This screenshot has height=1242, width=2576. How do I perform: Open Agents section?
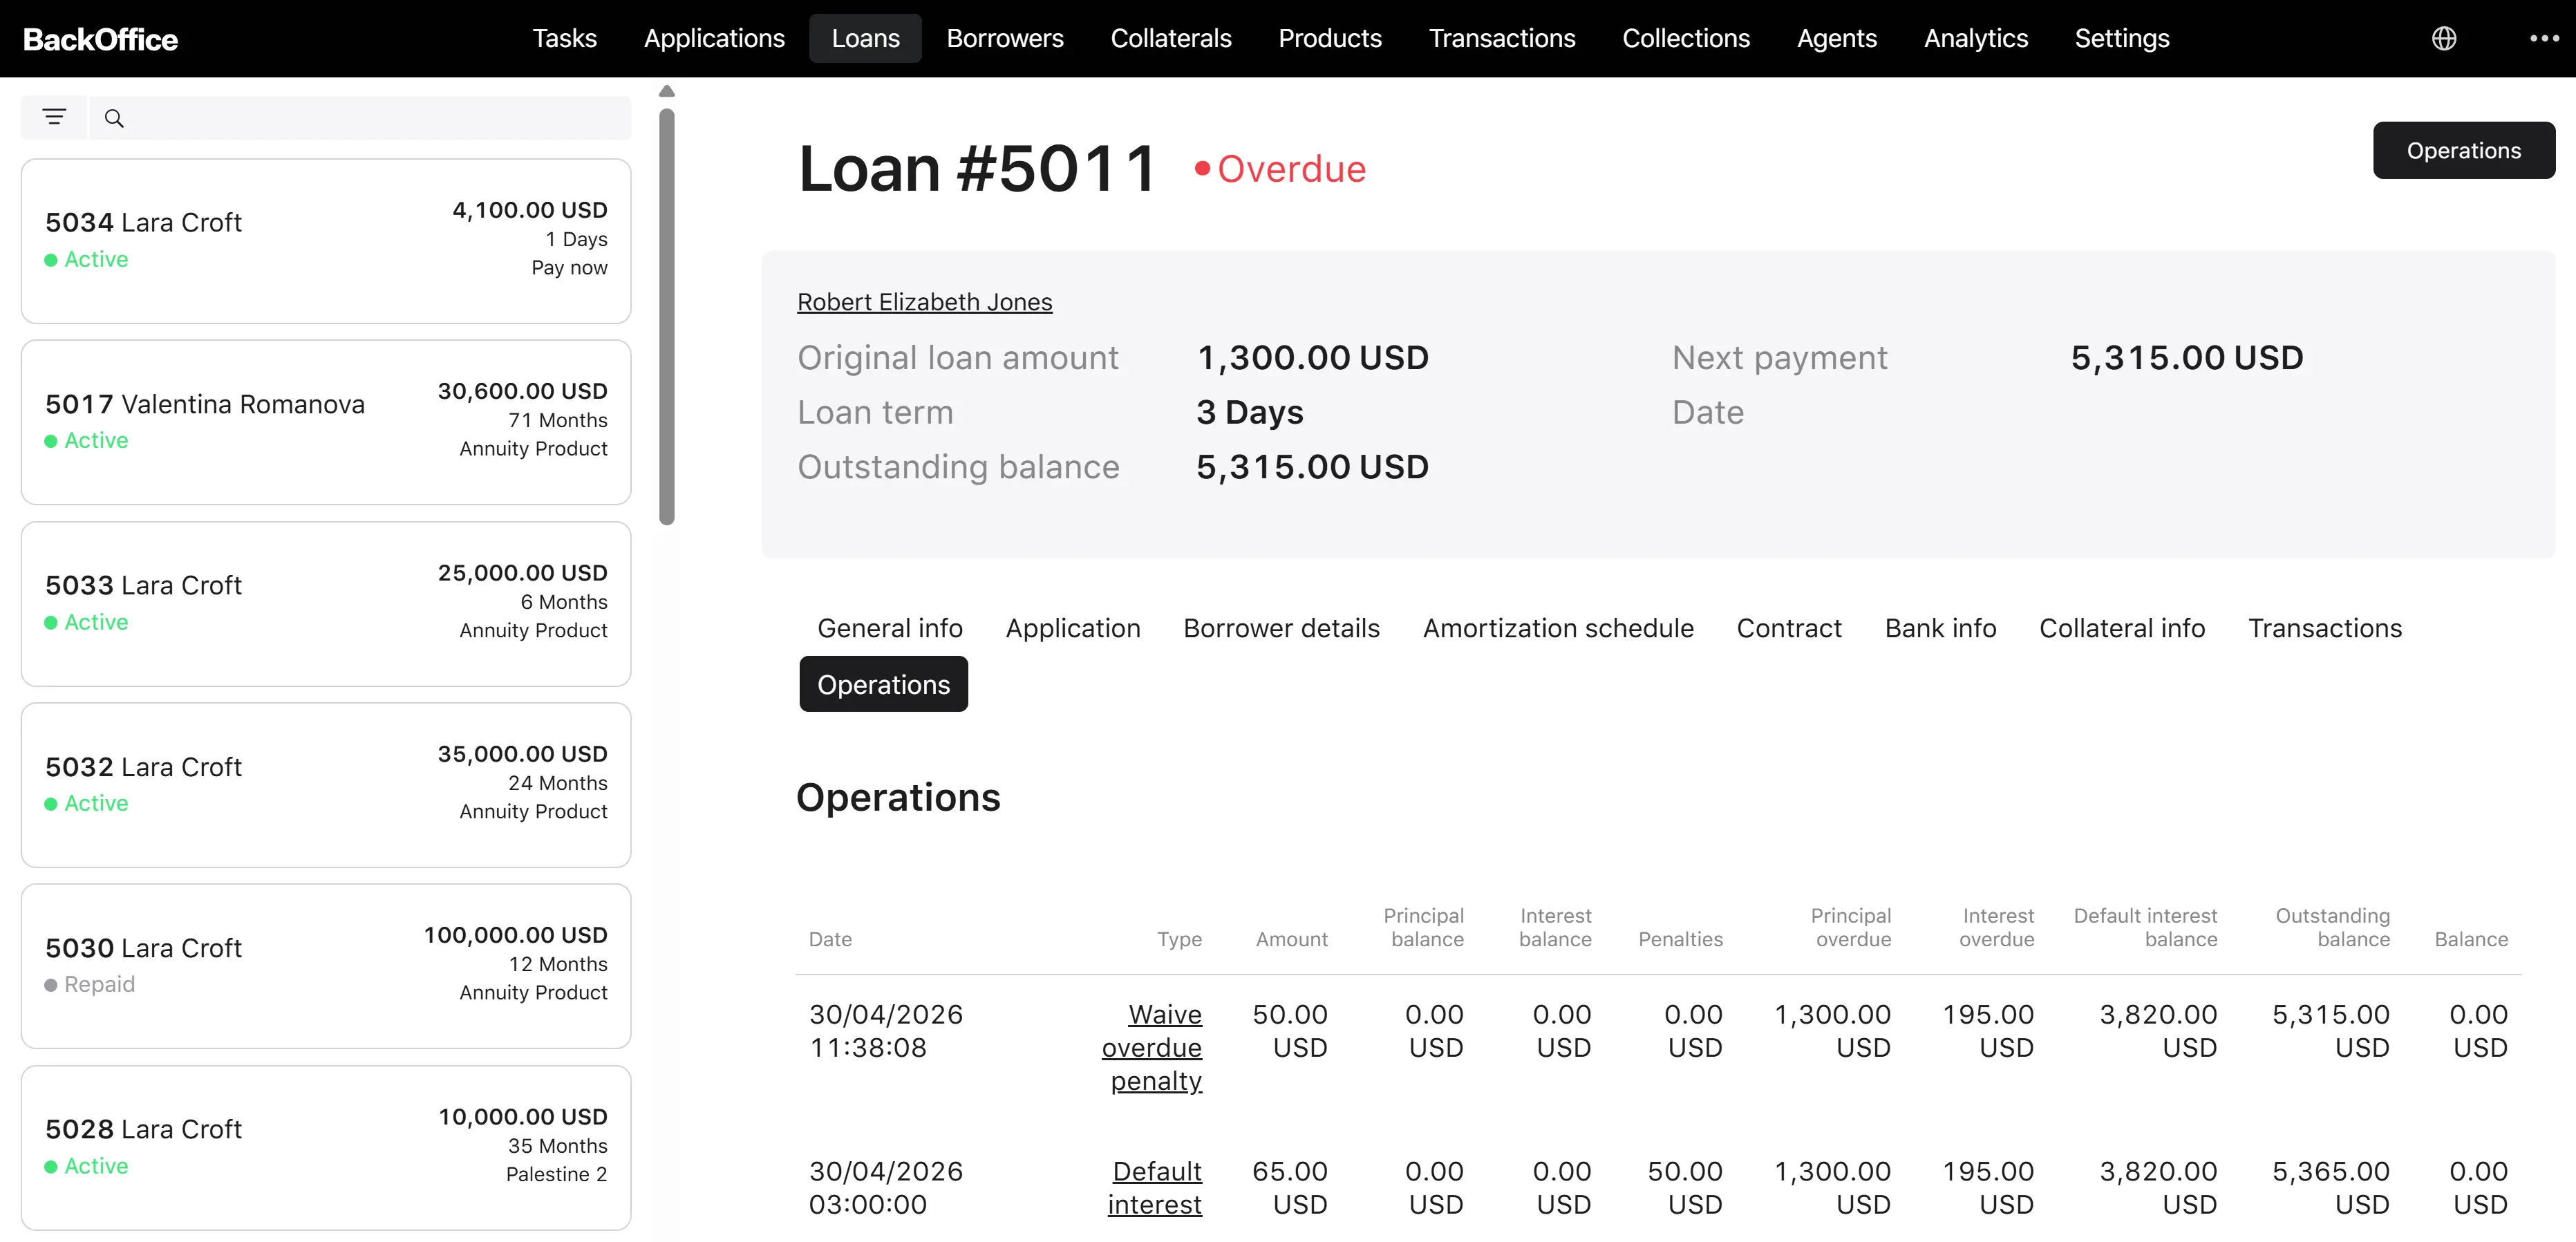point(1837,38)
